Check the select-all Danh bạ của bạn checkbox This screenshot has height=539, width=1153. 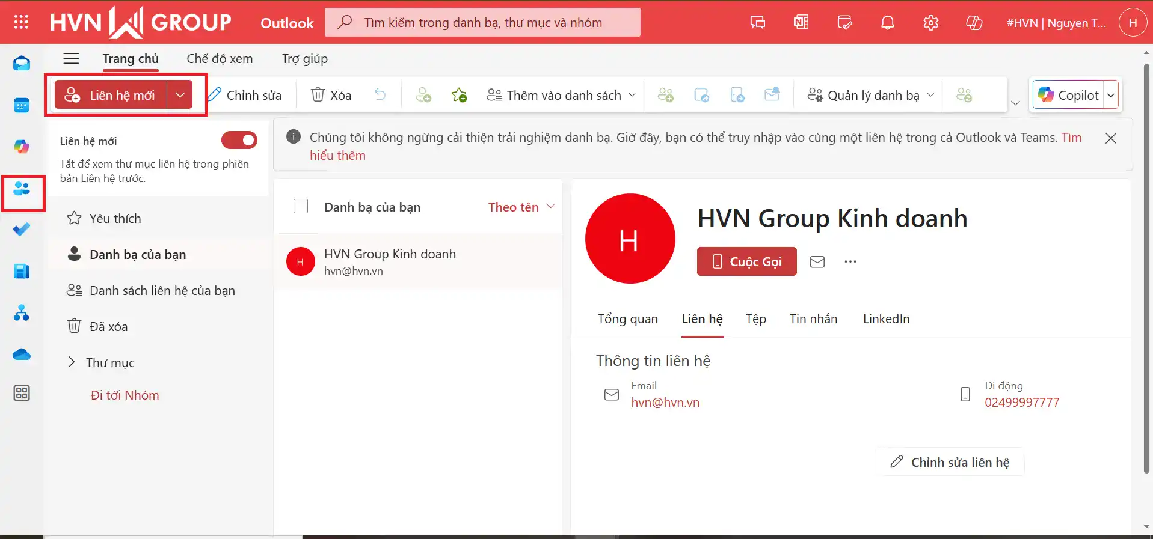click(301, 207)
